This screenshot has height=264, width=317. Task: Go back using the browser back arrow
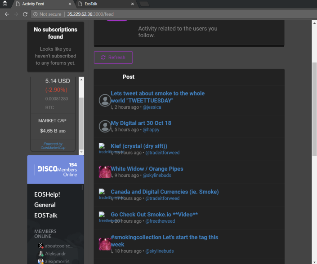tap(7, 14)
